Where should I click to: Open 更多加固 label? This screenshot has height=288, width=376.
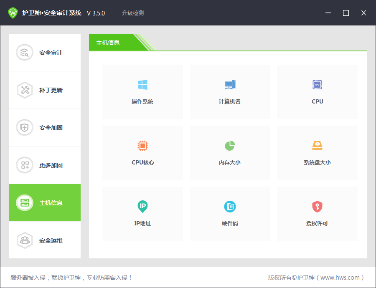51,165
